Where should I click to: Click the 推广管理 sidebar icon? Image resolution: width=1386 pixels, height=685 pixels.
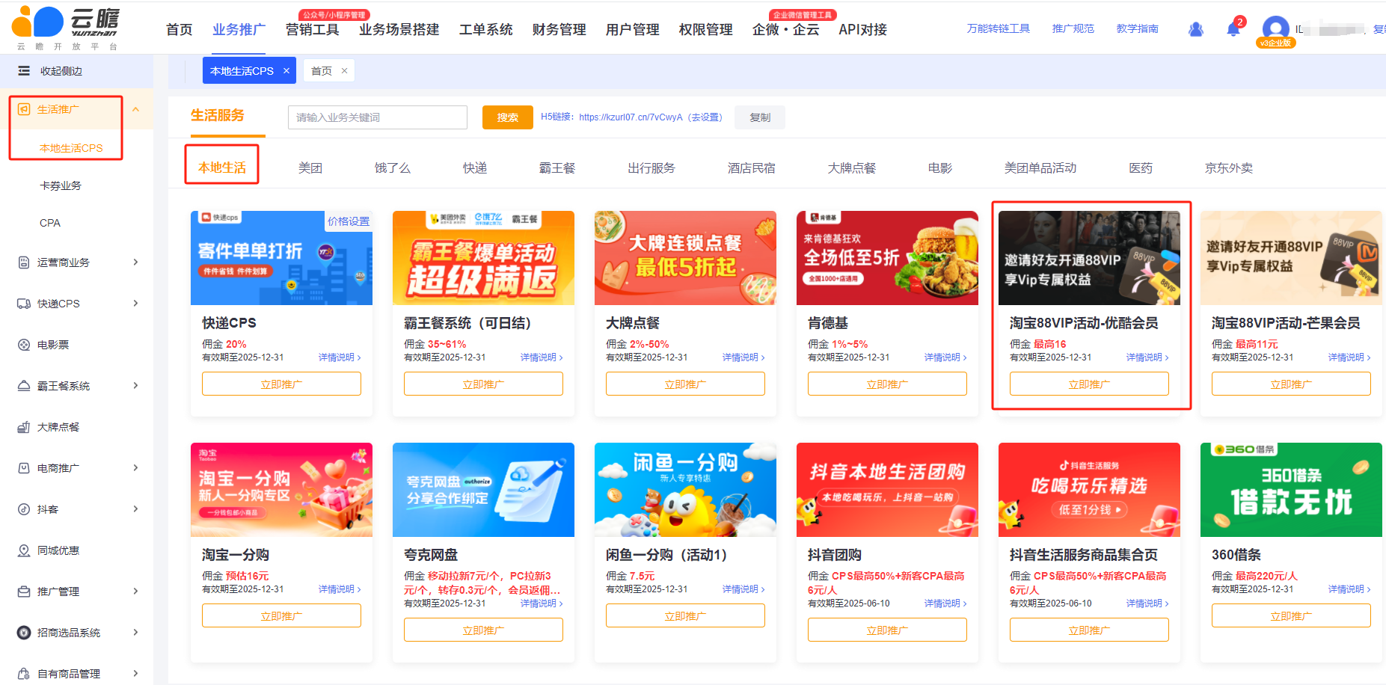[x=24, y=592]
